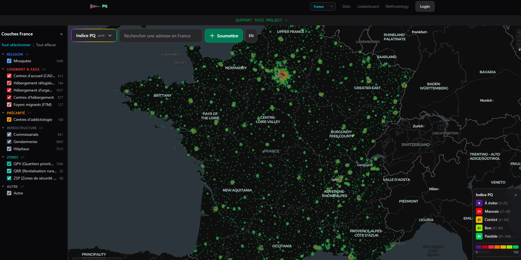Close the Indice PQ legend
The width and height of the screenshot is (521, 260).
[x=516, y=195]
